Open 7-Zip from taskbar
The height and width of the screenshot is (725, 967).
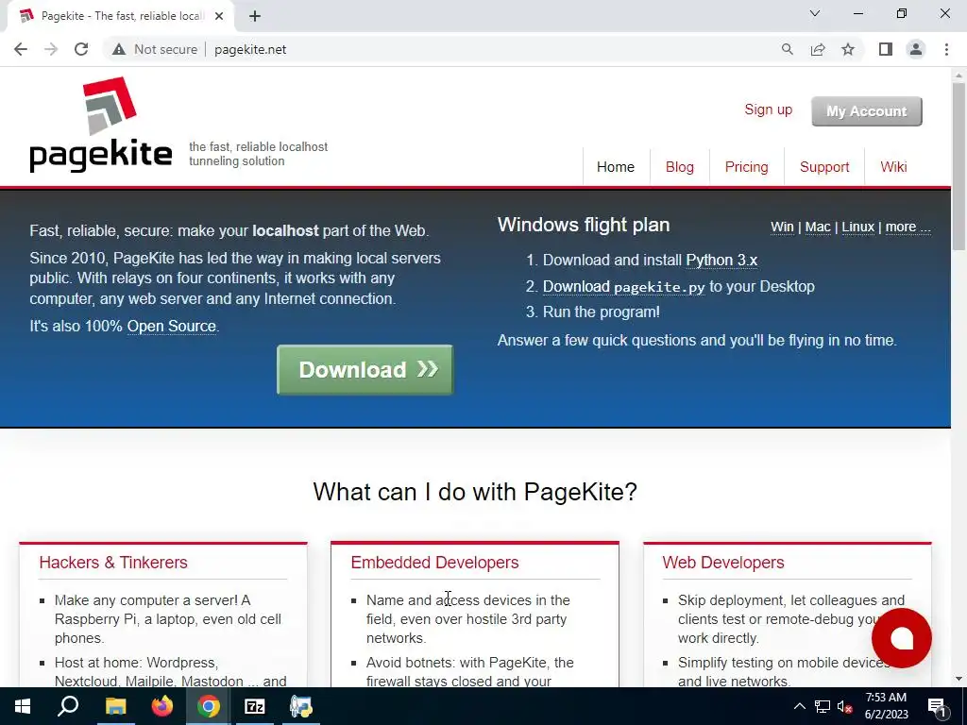[x=255, y=706]
